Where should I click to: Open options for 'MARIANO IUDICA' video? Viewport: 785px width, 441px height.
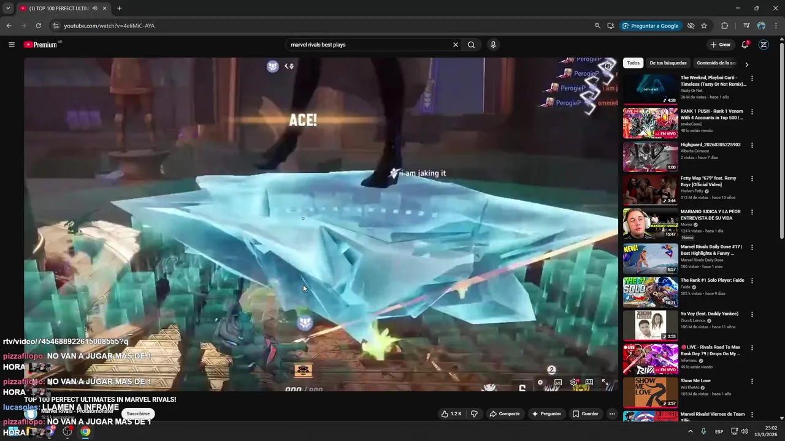pos(752,213)
